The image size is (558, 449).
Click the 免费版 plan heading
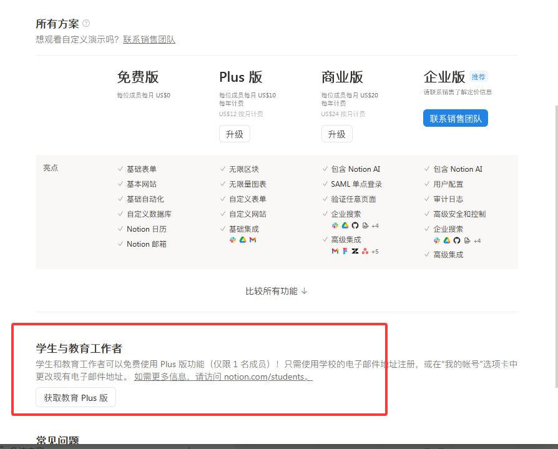click(x=138, y=77)
